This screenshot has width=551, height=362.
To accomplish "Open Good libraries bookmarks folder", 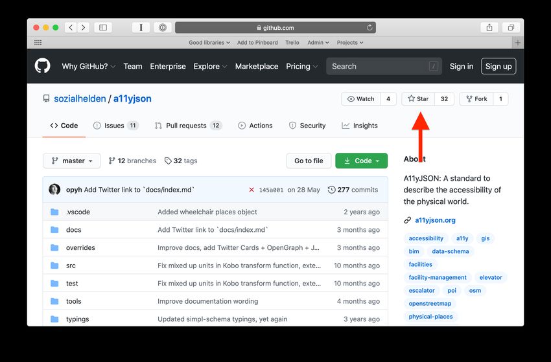I will point(209,43).
